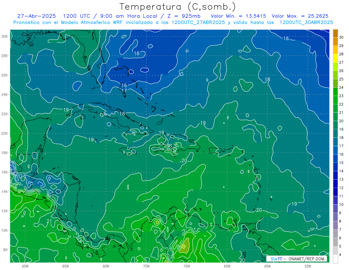The height and width of the screenshot is (270, 349).
Task: Click the '65W' longitude axis label
Action: (227, 266)
